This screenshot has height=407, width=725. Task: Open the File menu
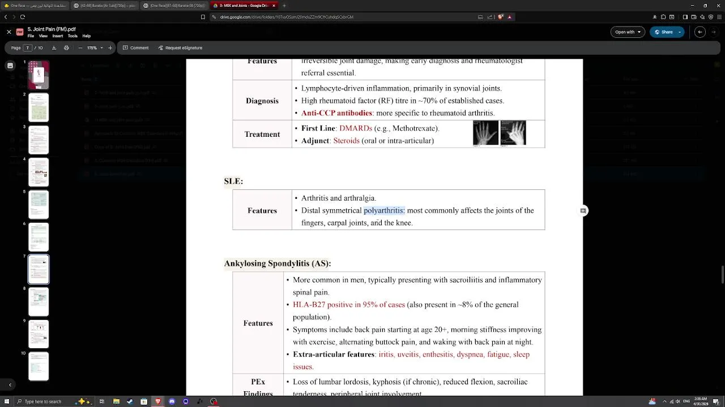(31, 36)
